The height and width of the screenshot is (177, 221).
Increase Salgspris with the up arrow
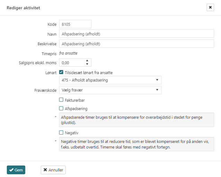[x=87, y=61]
